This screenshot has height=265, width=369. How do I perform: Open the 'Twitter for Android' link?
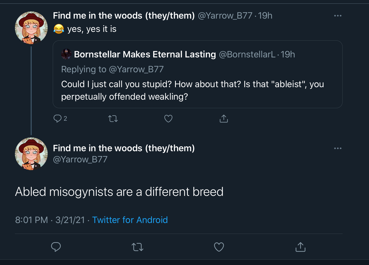point(130,220)
